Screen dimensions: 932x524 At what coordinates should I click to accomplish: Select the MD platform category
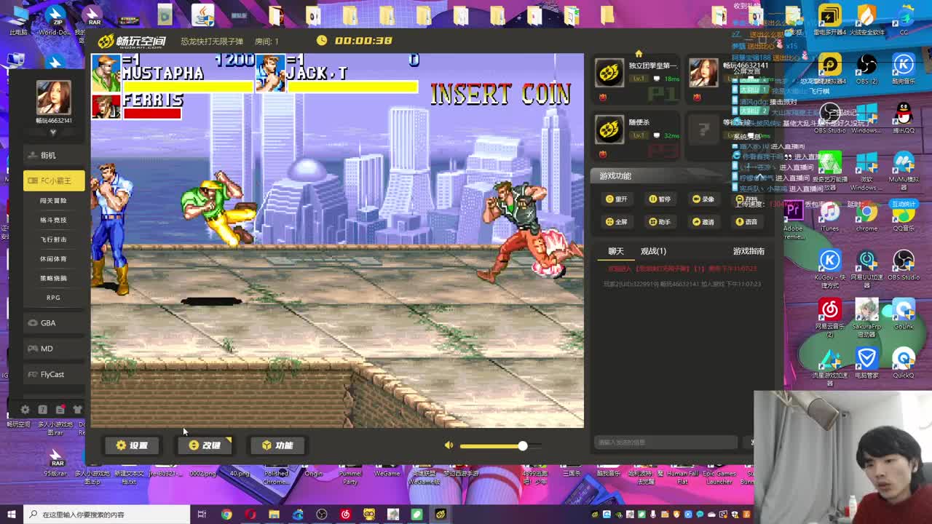pos(53,349)
